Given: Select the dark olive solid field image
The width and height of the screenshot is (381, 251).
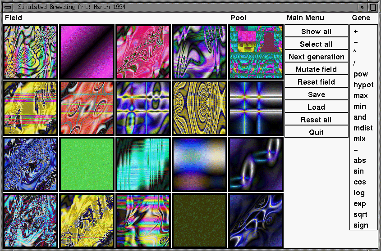Looking at the screenshot, I should pos(199,220).
